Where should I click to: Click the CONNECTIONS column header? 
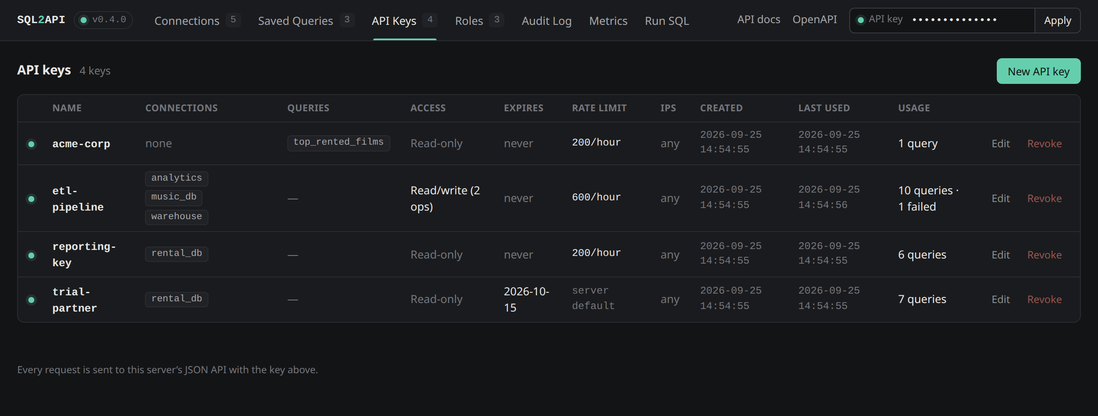click(181, 108)
